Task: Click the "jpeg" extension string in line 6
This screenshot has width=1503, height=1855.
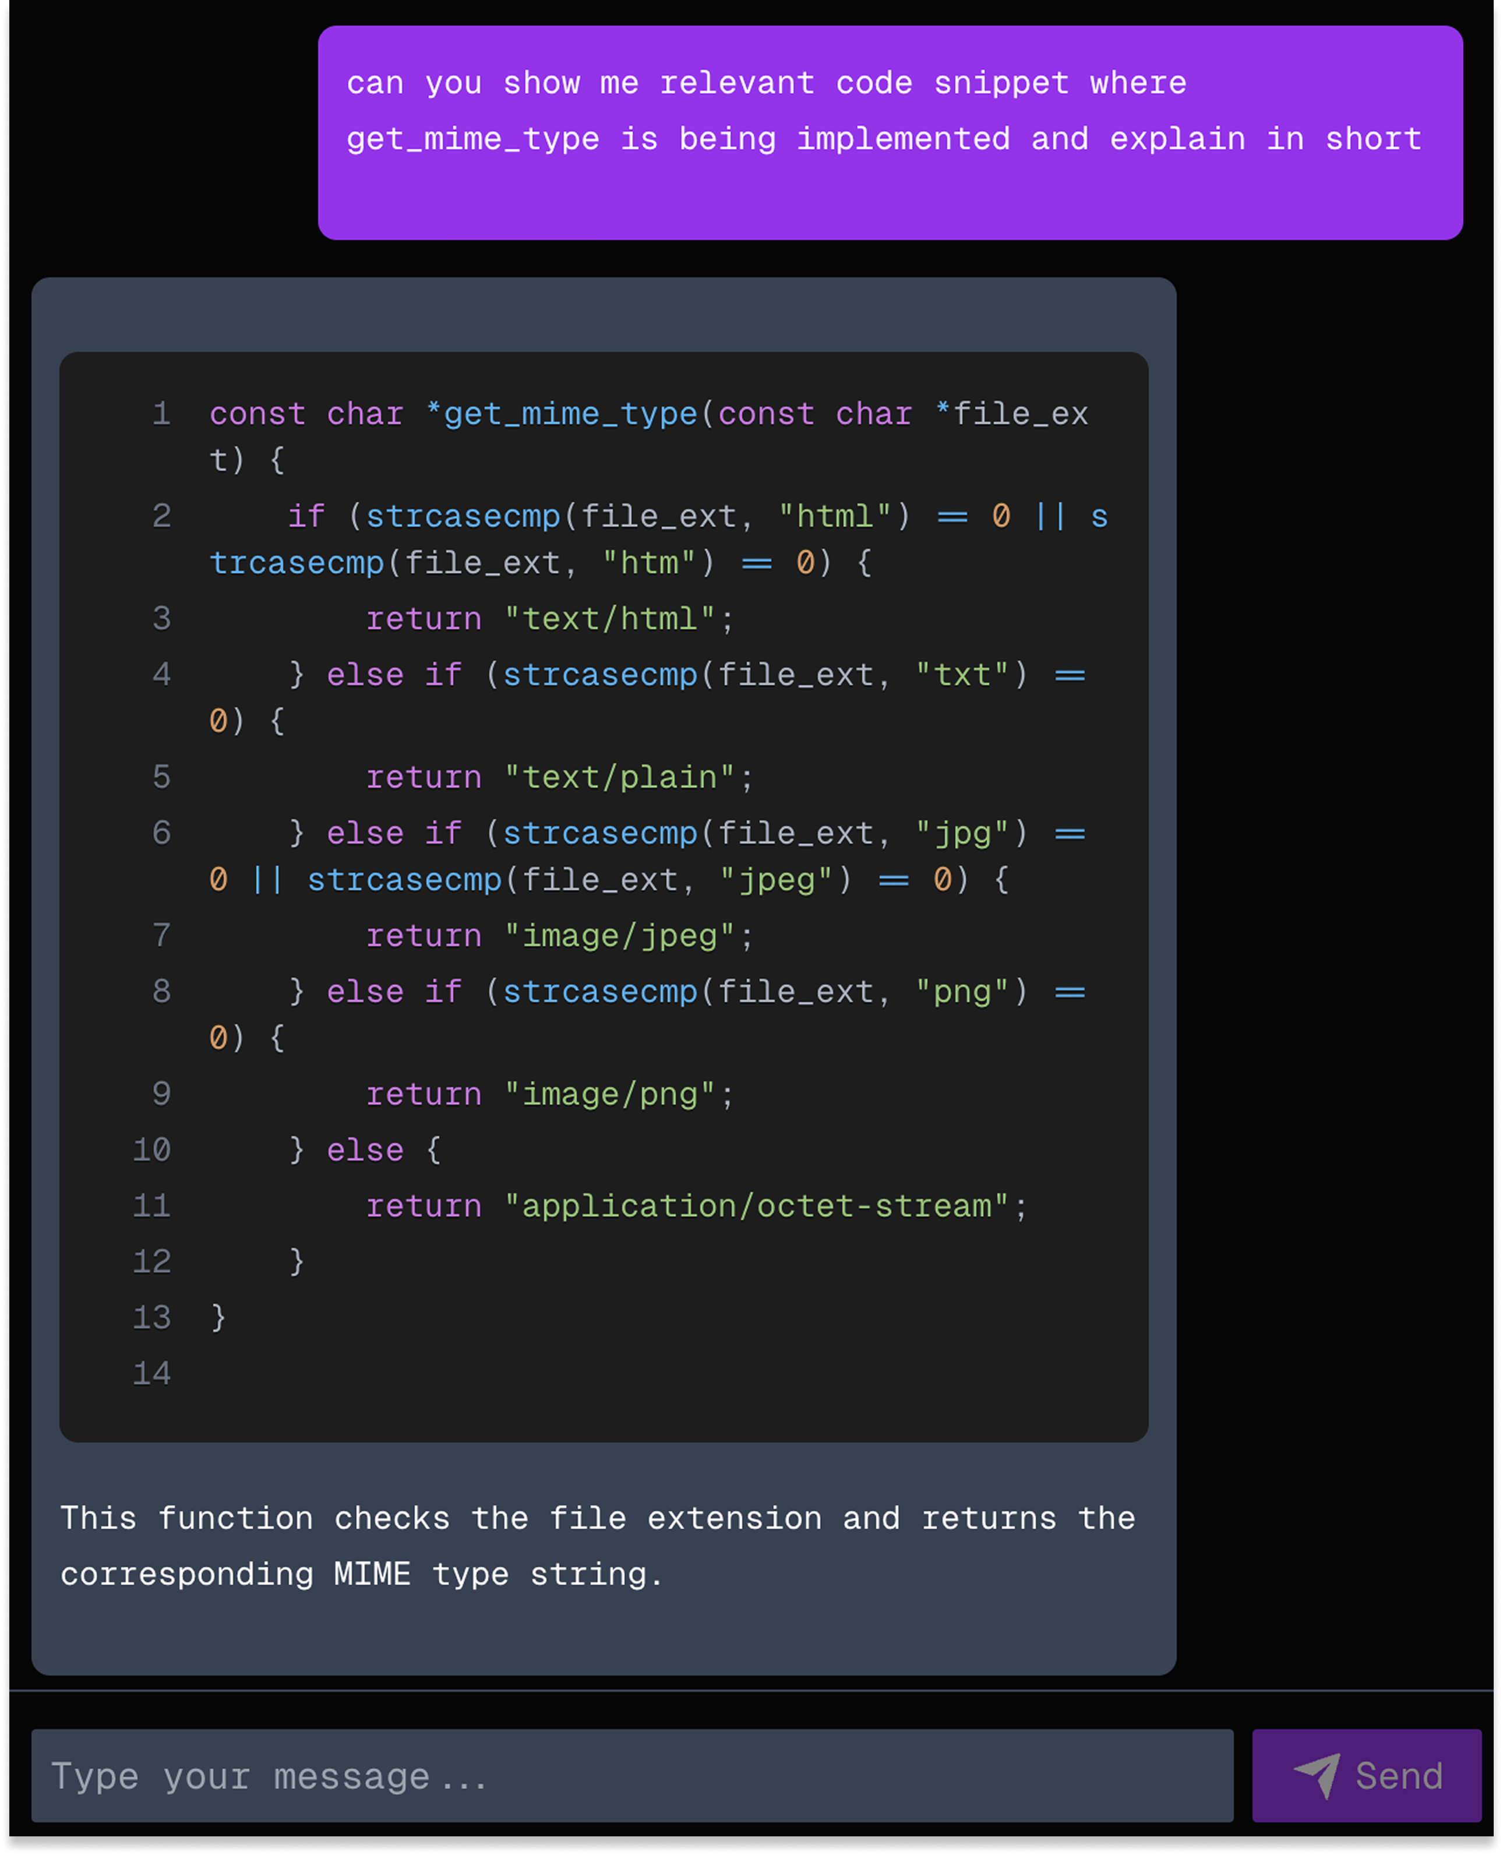Action: click(777, 880)
